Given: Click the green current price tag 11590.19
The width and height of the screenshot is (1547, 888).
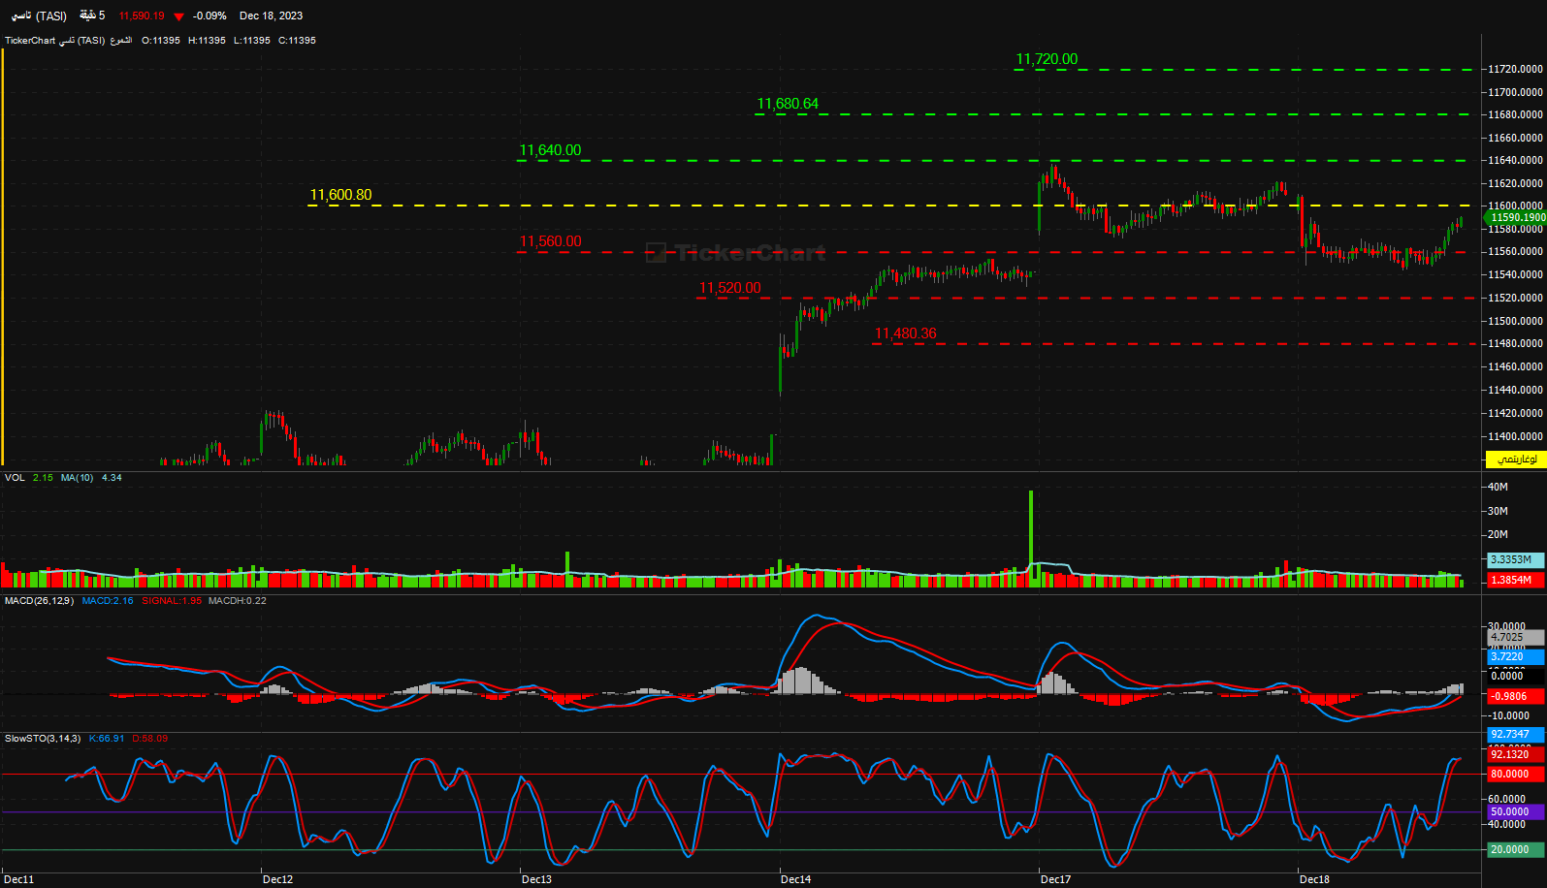Looking at the screenshot, I should (1516, 218).
